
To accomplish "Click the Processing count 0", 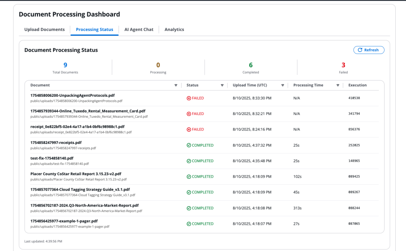I will coord(158,65).
